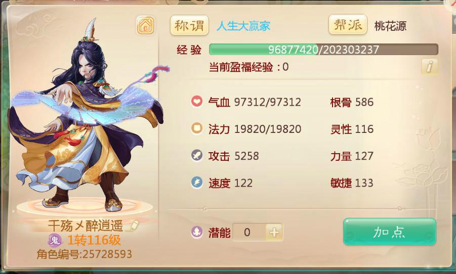Click the info 'i' icon
This screenshot has height=274, width=456.
(x=429, y=66)
